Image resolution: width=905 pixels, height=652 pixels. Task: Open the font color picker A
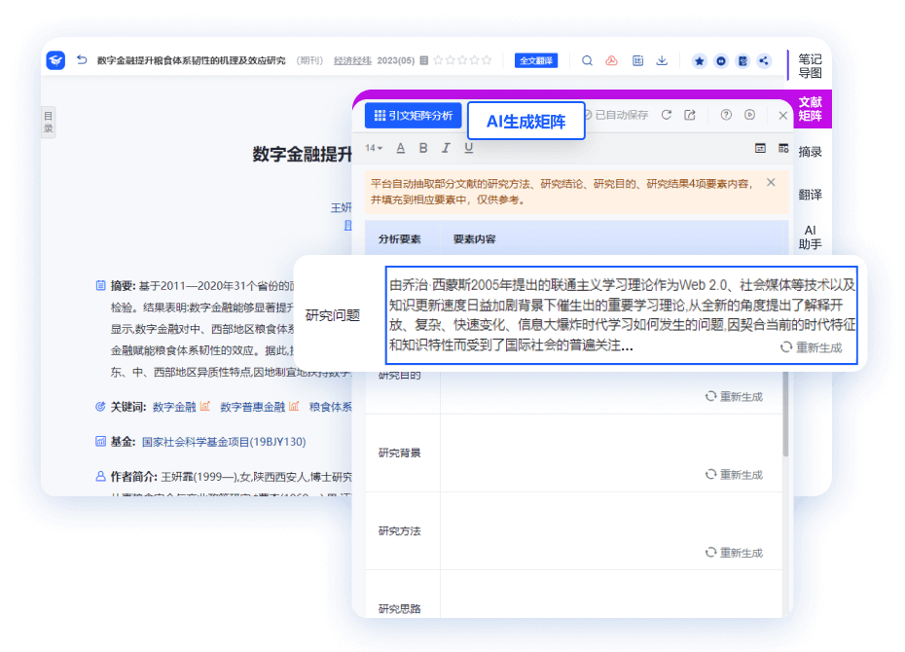pyautogui.click(x=400, y=147)
